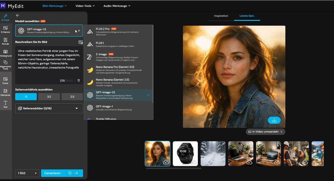
Task: Click the large generated portrait preview
Action: pyautogui.click(x=234, y=77)
